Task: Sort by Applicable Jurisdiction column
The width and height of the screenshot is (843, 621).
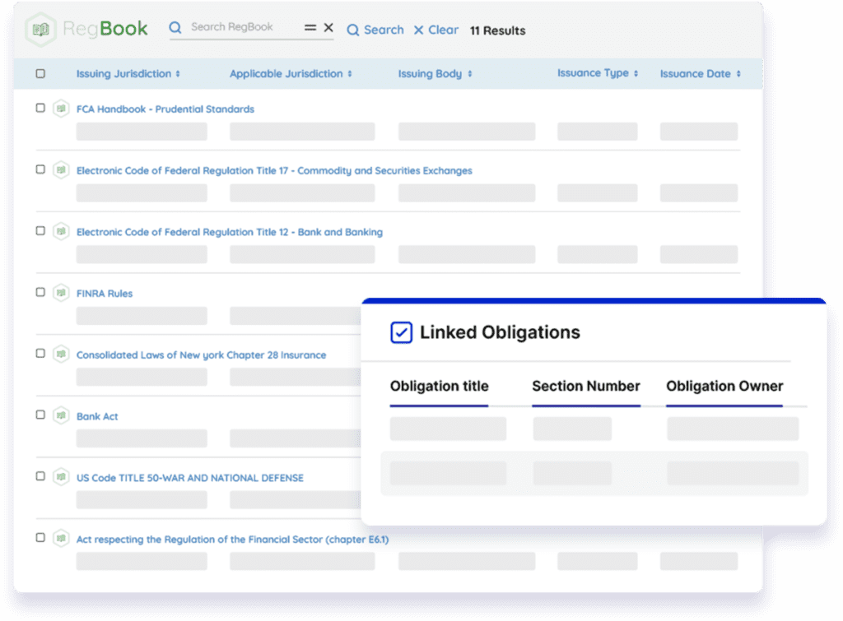Action: (x=291, y=73)
